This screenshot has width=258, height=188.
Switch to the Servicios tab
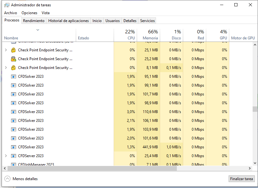(147, 20)
